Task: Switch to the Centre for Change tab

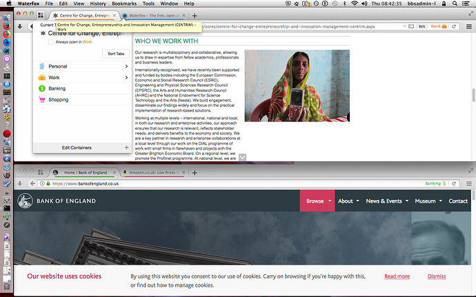Action: pos(84,15)
